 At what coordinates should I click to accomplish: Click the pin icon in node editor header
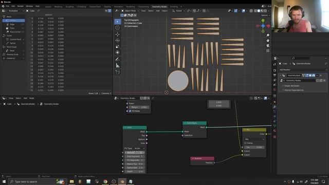pyautogui.click(x=153, y=98)
